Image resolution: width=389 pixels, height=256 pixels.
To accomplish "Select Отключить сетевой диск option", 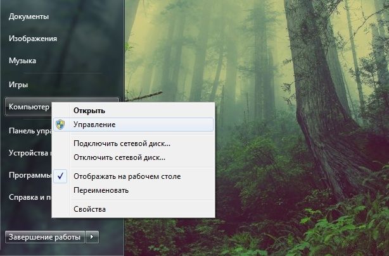I will coord(119,157).
